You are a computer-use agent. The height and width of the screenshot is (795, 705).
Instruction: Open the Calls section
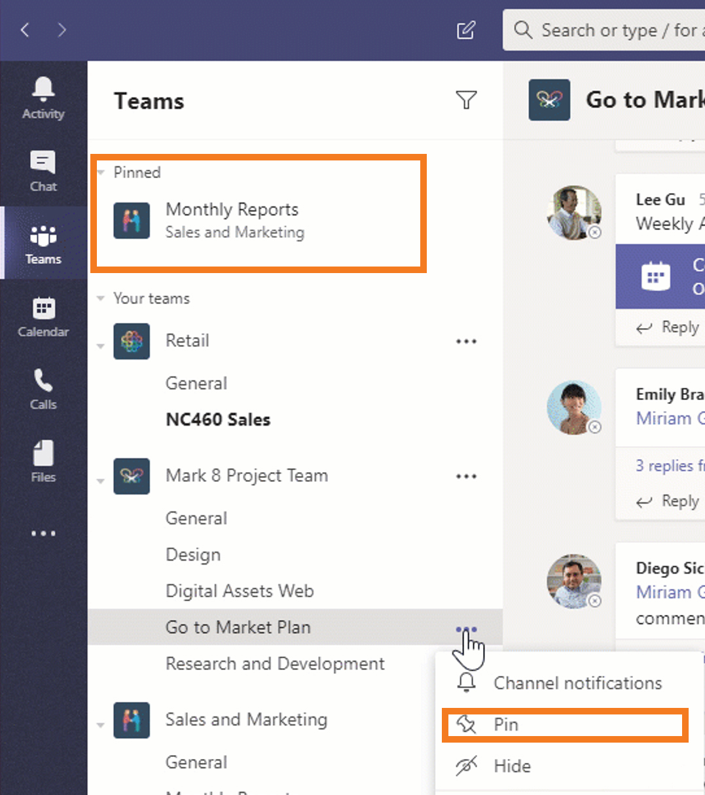click(43, 389)
